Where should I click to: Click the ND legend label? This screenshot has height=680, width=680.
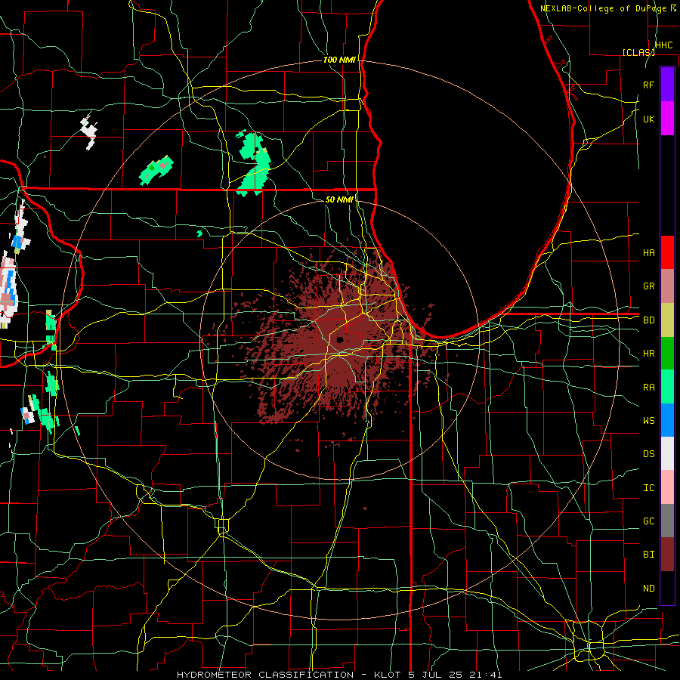tap(648, 589)
